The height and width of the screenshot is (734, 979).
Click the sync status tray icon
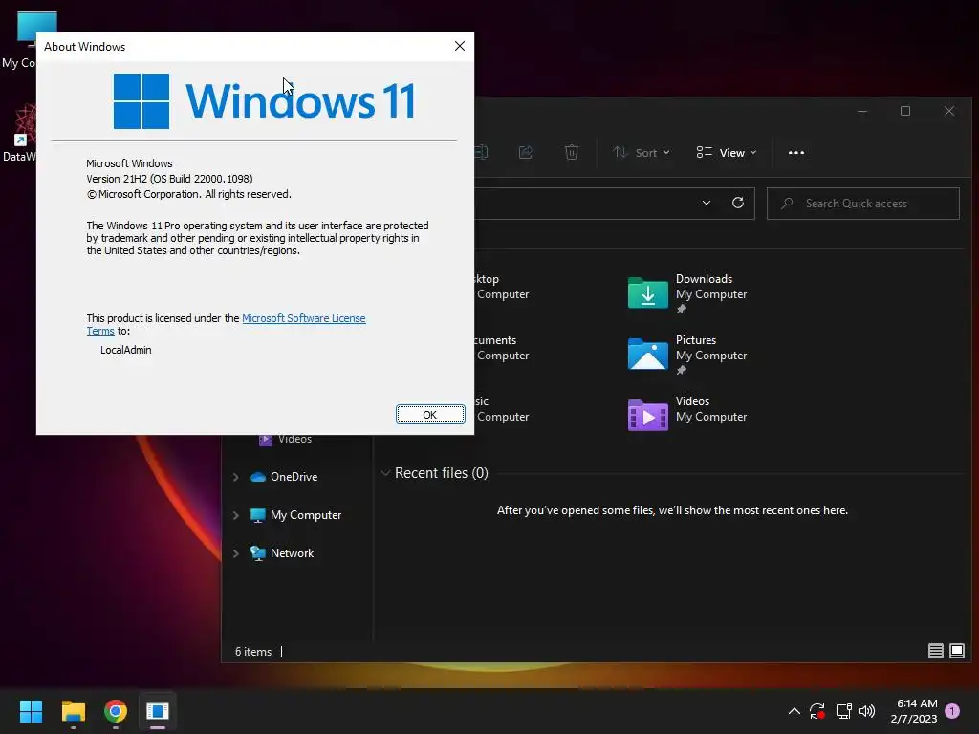click(817, 711)
